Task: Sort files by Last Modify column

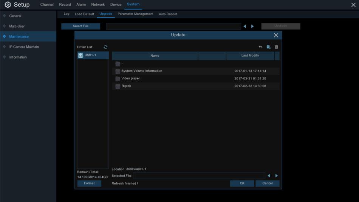Action: pyautogui.click(x=250, y=56)
